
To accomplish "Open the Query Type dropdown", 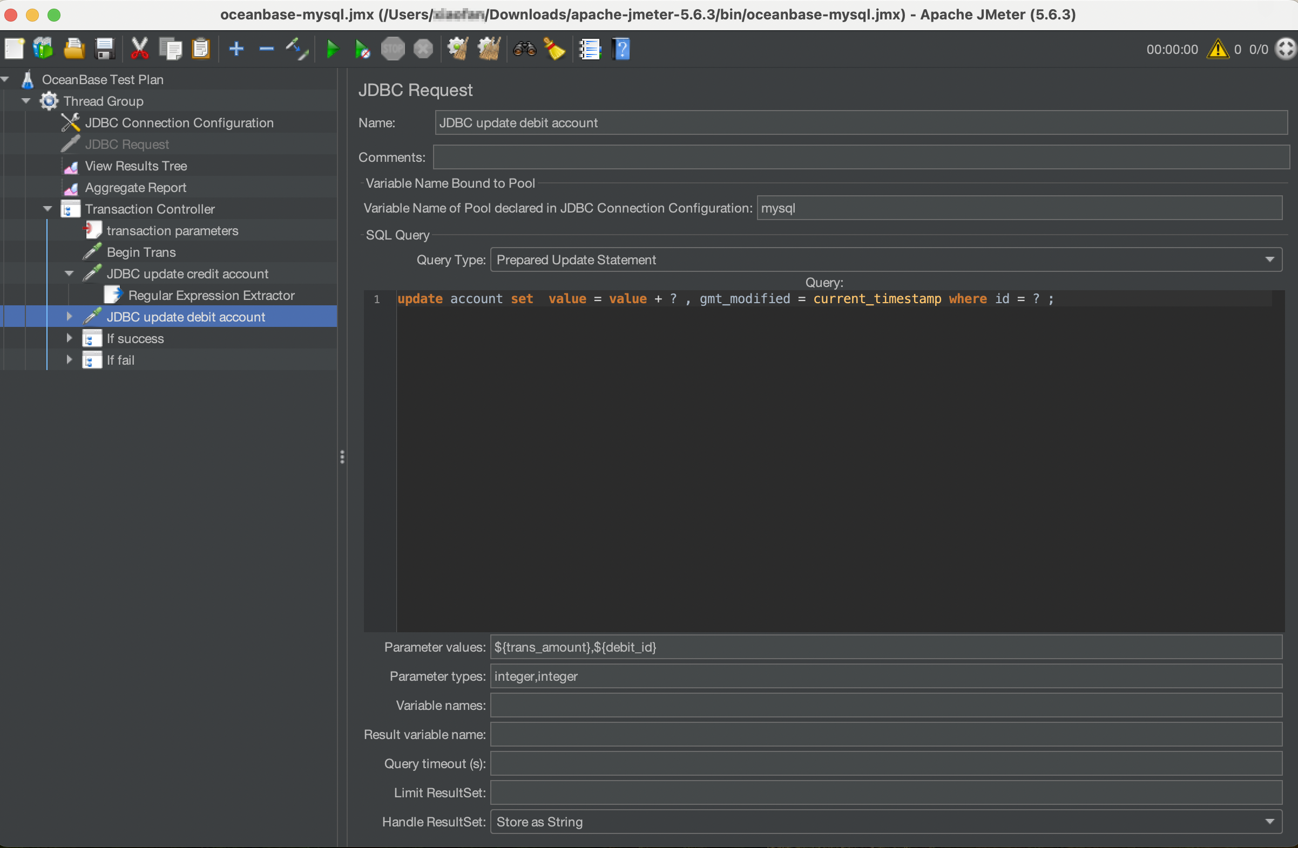I will [886, 260].
